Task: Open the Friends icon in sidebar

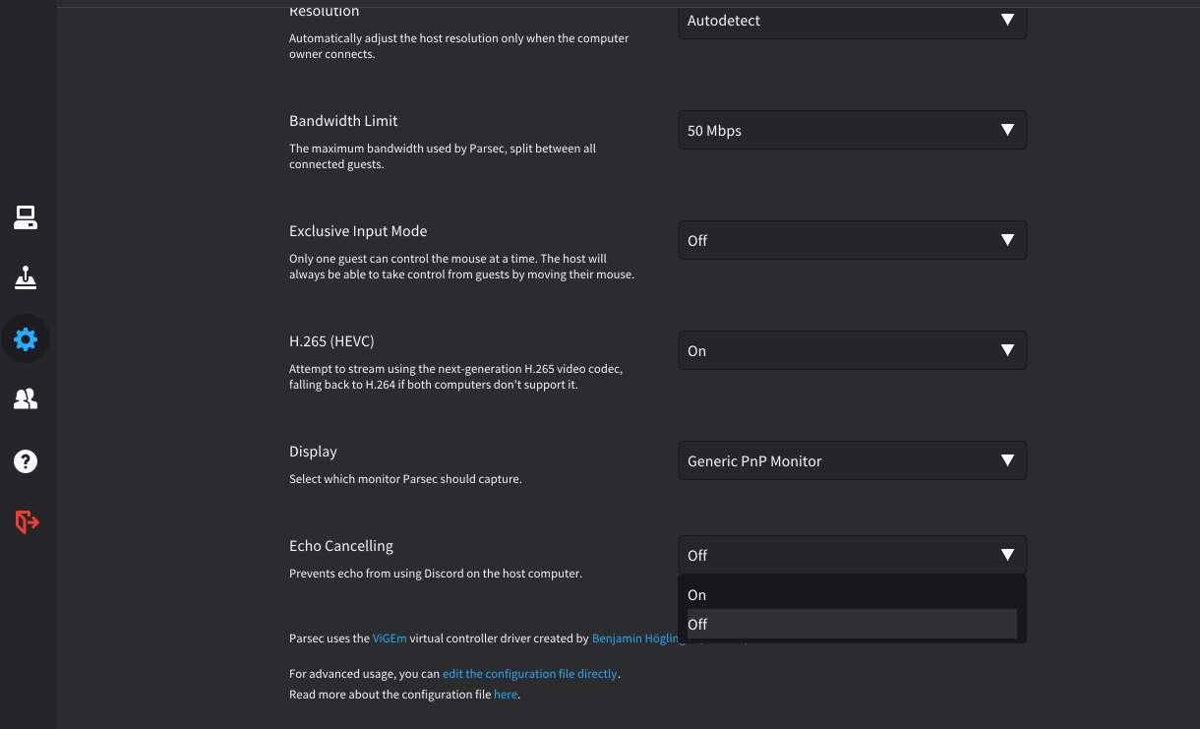Action: tap(26, 398)
